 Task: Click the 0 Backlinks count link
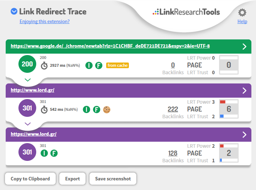173,65
